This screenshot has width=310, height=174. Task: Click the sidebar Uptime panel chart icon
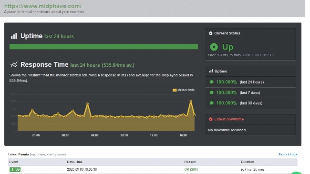[211, 71]
